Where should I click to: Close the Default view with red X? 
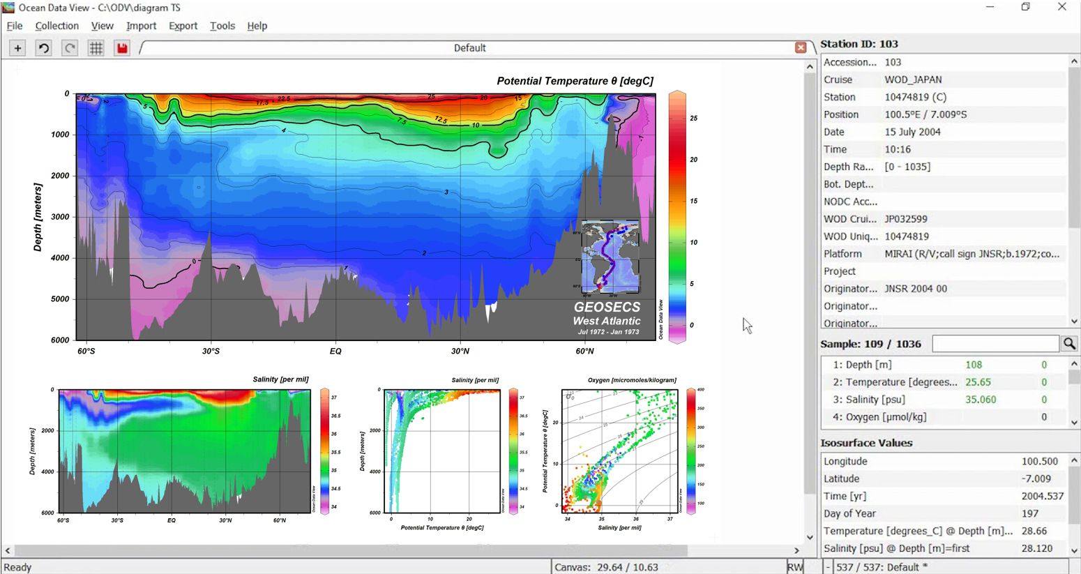pyautogui.click(x=801, y=47)
